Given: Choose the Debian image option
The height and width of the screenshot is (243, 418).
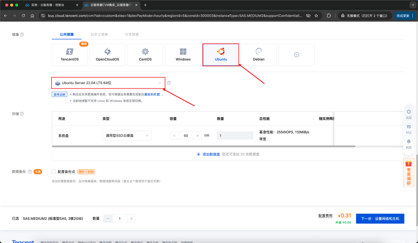Looking at the screenshot, I should (258, 54).
